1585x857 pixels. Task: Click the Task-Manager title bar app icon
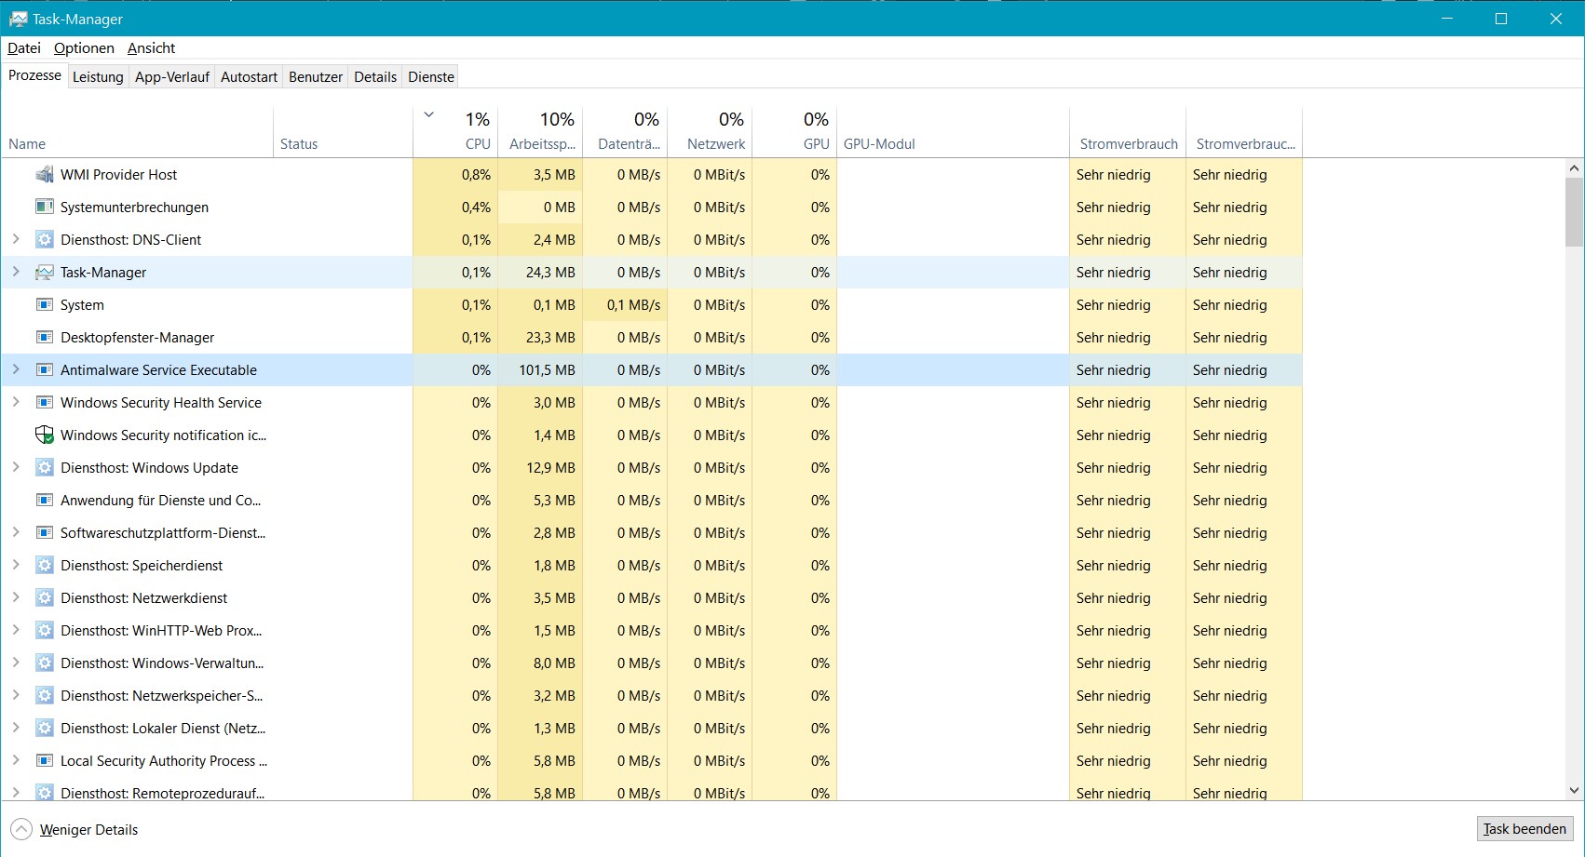pos(18,19)
